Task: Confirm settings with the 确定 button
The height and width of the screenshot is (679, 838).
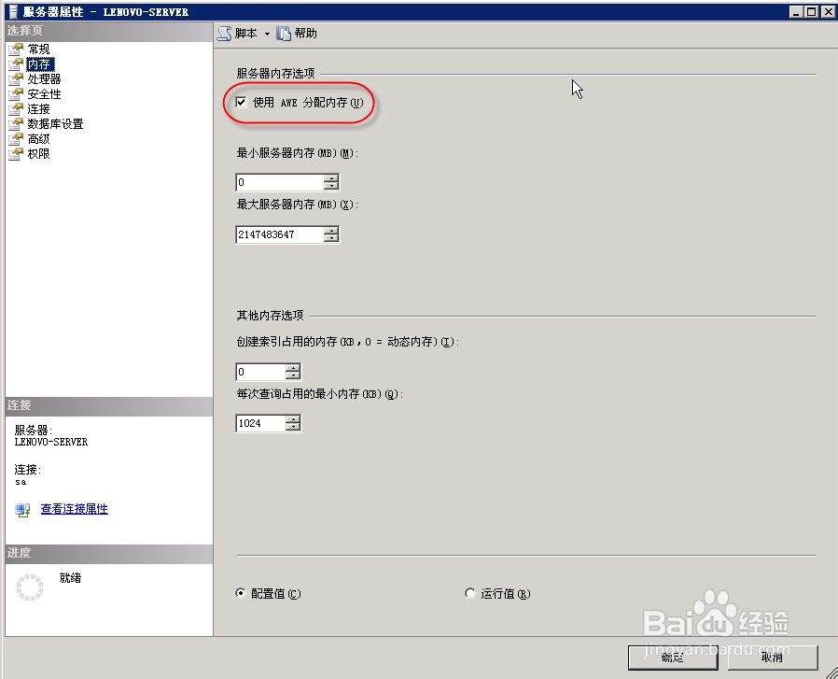Action: 672,658
